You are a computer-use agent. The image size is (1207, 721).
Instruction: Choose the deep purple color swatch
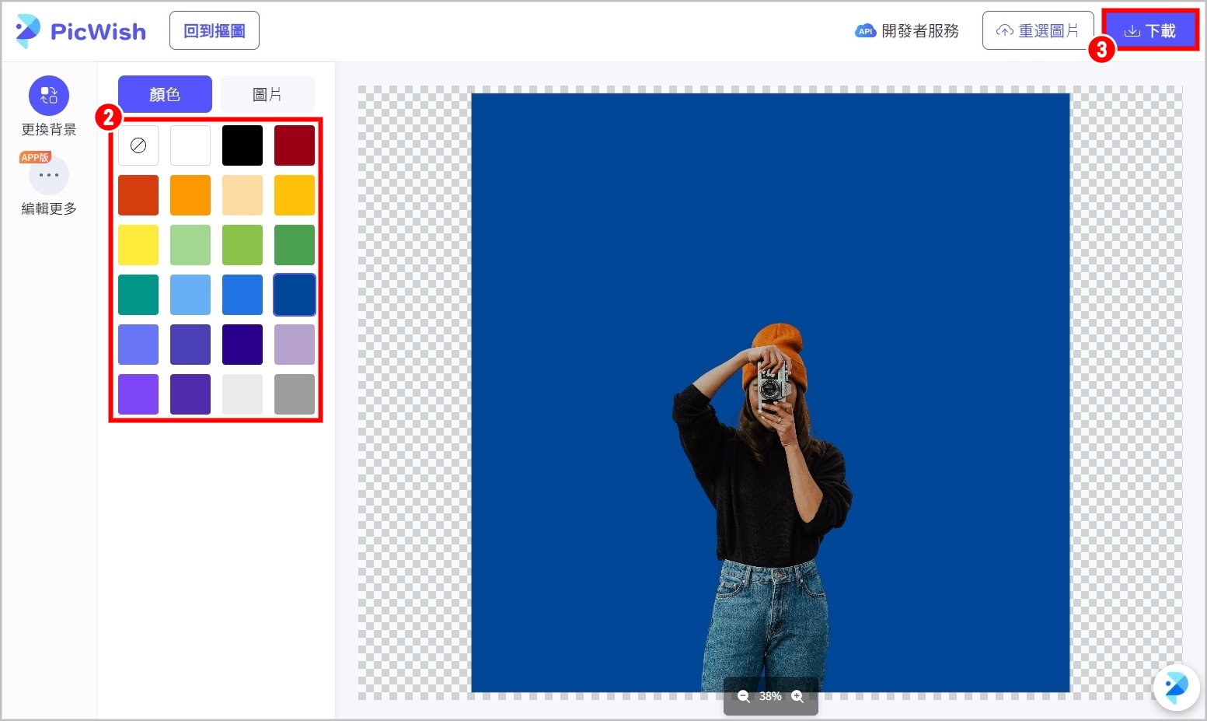point(190,394)
